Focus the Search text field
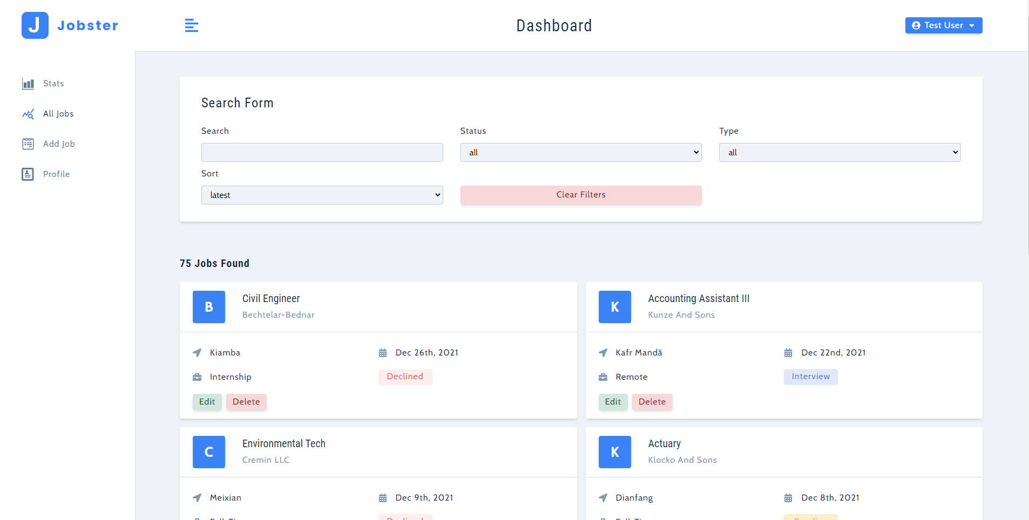The image size is (1029, 520). tap(322, 153)
